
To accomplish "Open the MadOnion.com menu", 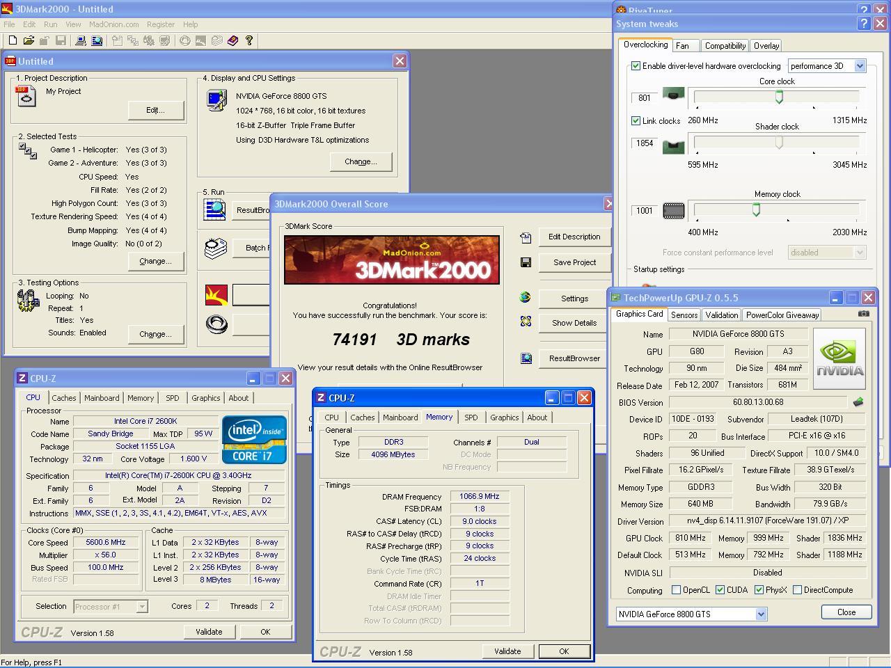I will click(x=113, y=24).
